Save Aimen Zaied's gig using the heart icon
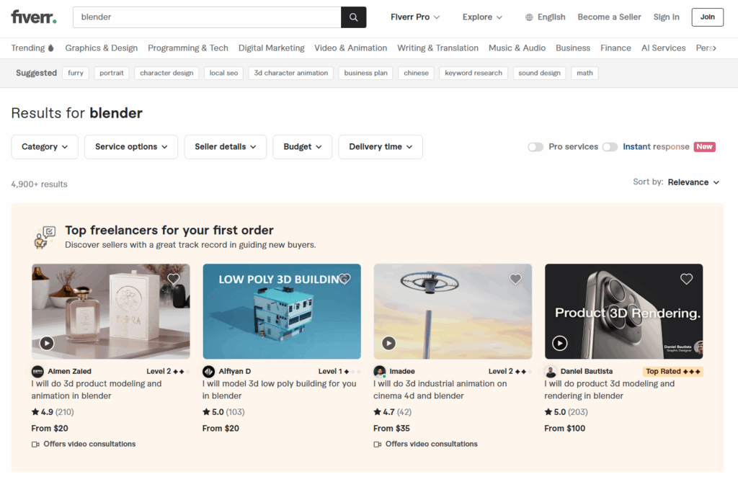The image size is (738, 477). [x=173, y=279]
